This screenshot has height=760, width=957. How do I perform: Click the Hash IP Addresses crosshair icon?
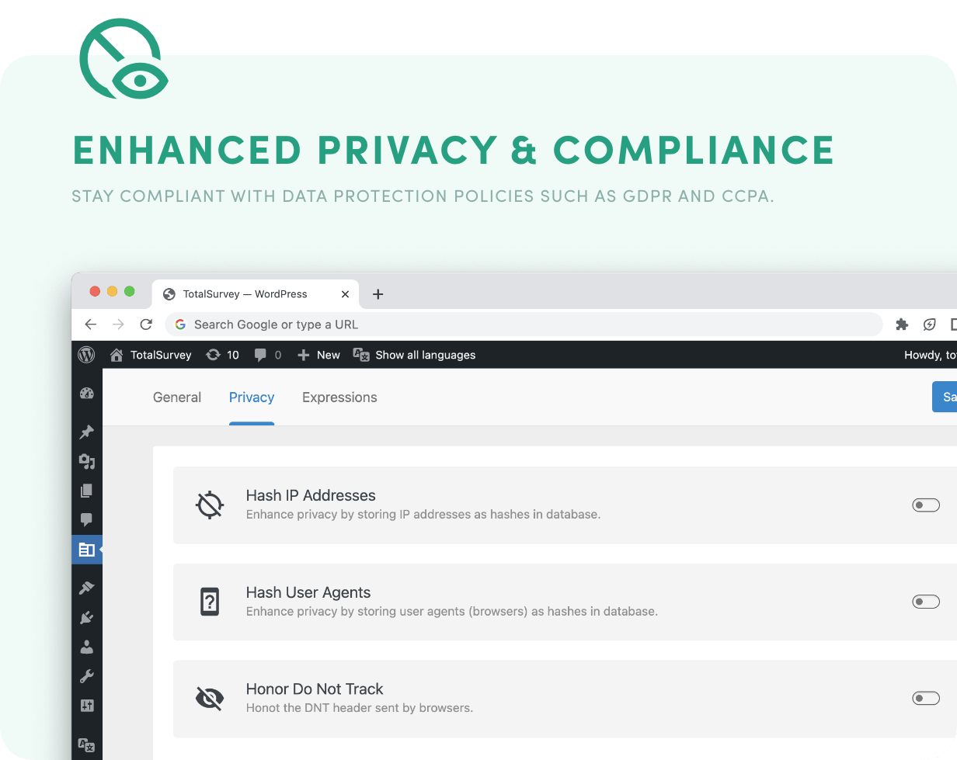click(x=210, y=505)
